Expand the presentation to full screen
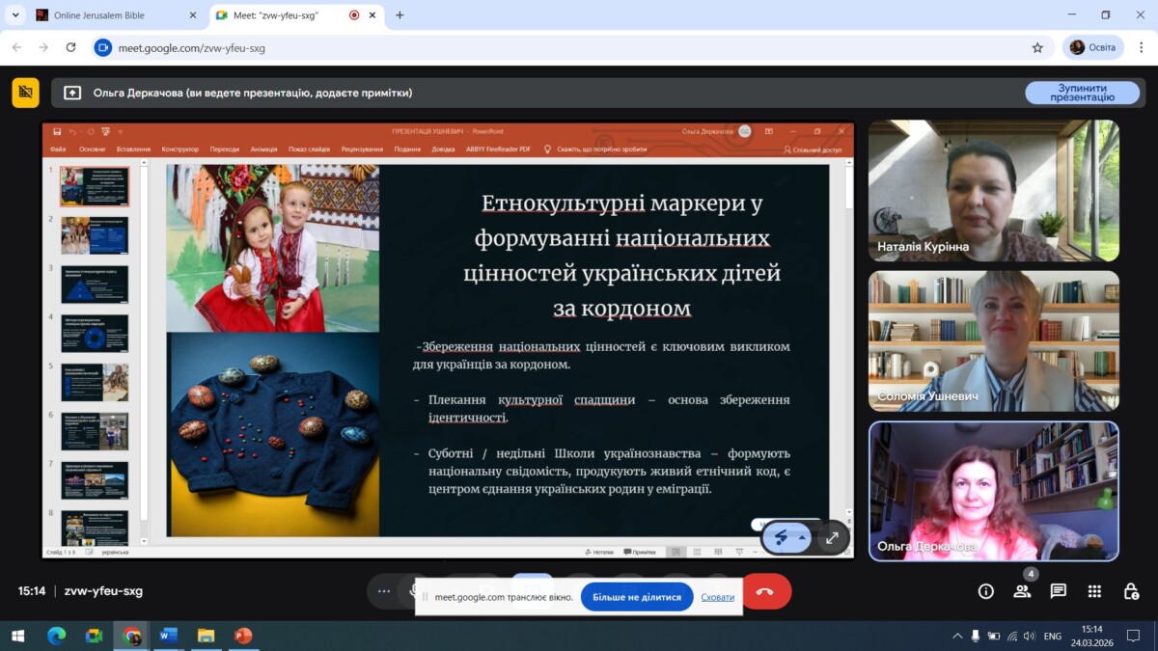Viewport: 1158px width, 651px height. 832,538
